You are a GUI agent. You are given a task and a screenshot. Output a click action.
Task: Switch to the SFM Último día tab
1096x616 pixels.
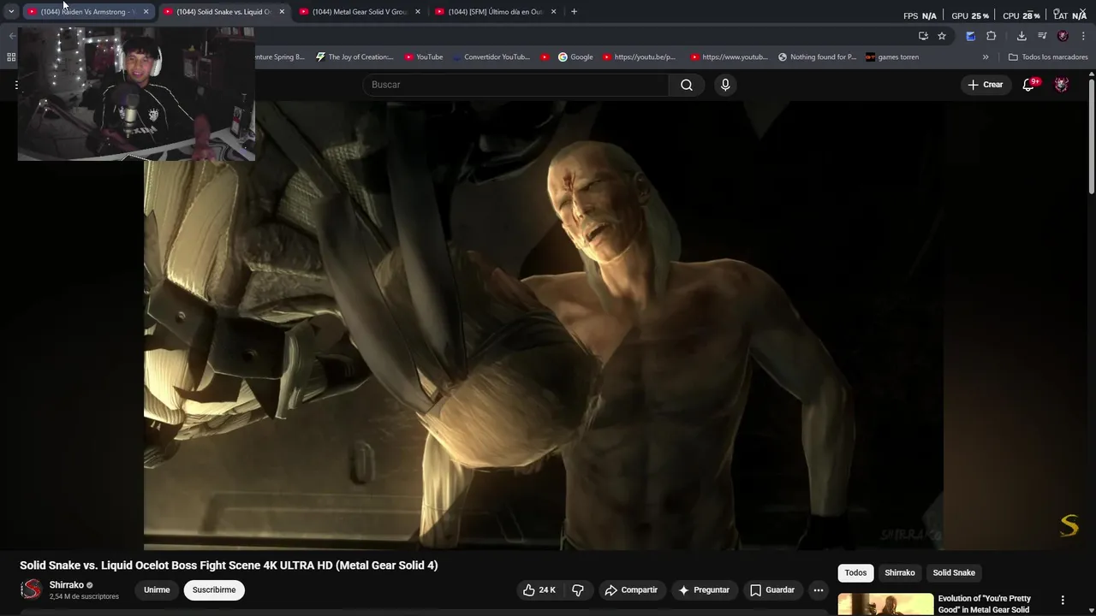tap(495, 12)
